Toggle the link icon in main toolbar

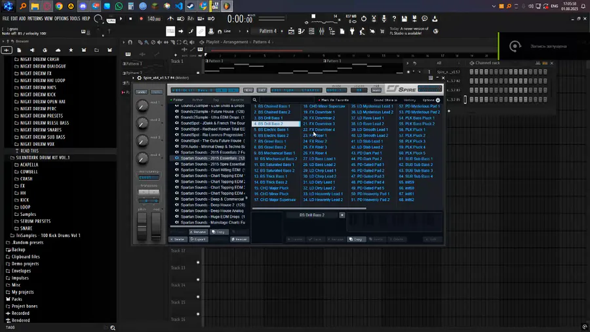[x=201, y=31]
